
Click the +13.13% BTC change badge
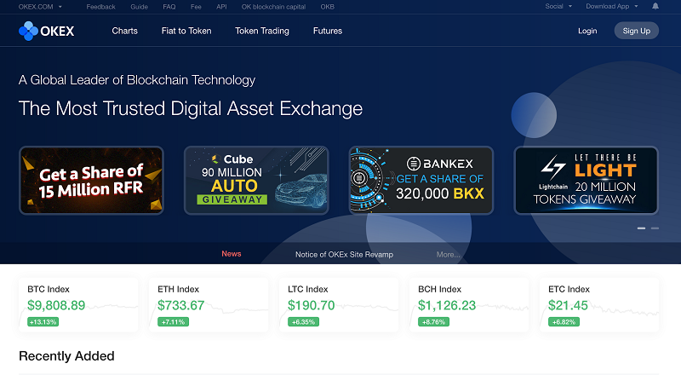43,322
